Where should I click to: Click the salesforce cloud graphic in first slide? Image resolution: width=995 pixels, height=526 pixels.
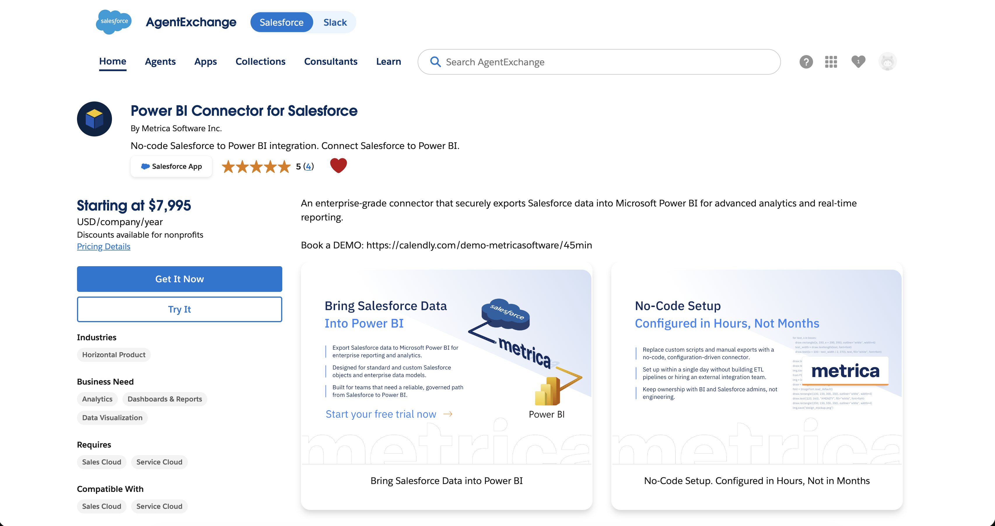pyautogui.click(x=506, y=314)
